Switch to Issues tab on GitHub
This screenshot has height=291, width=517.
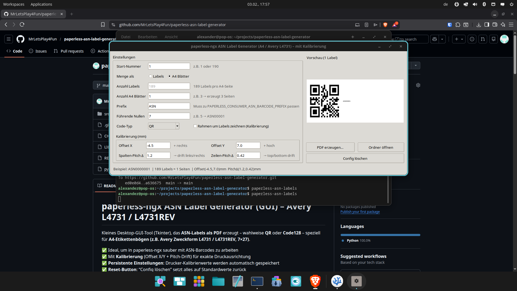click(38, 51)
